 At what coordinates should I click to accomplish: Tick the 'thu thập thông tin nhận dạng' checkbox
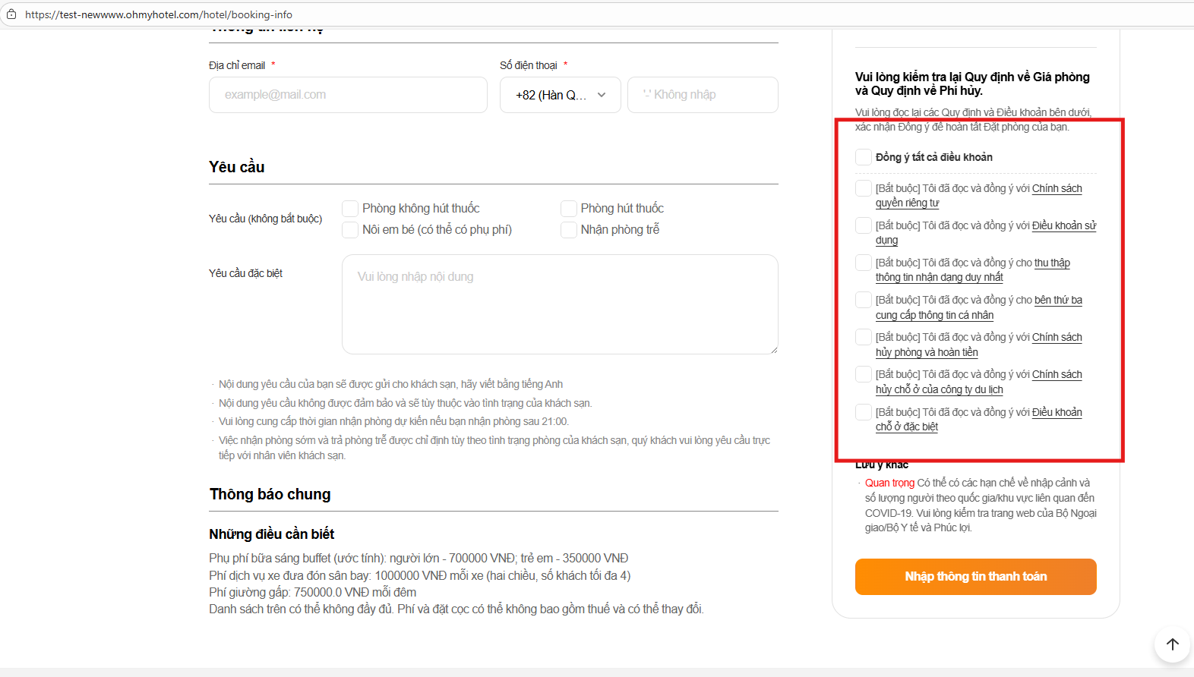[x=864, y=263]
